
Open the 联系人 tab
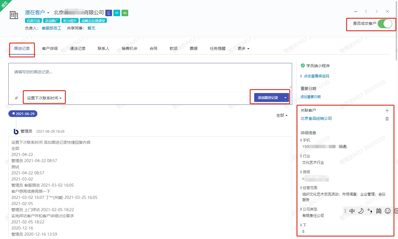pyautogui.click(x=104, y=48)
